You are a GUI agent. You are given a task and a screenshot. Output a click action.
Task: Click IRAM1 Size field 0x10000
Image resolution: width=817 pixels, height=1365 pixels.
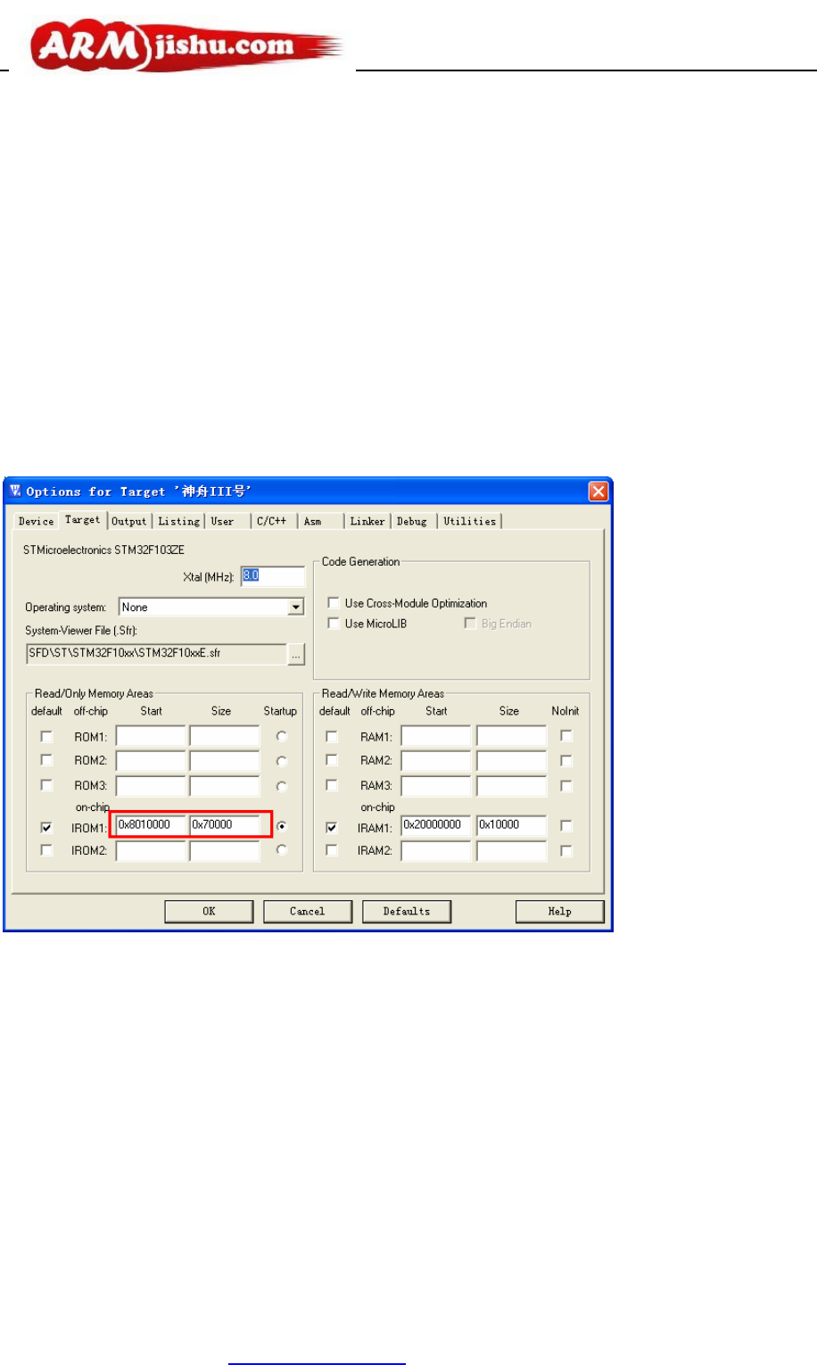pyautogui.click(x=511, y=825)
